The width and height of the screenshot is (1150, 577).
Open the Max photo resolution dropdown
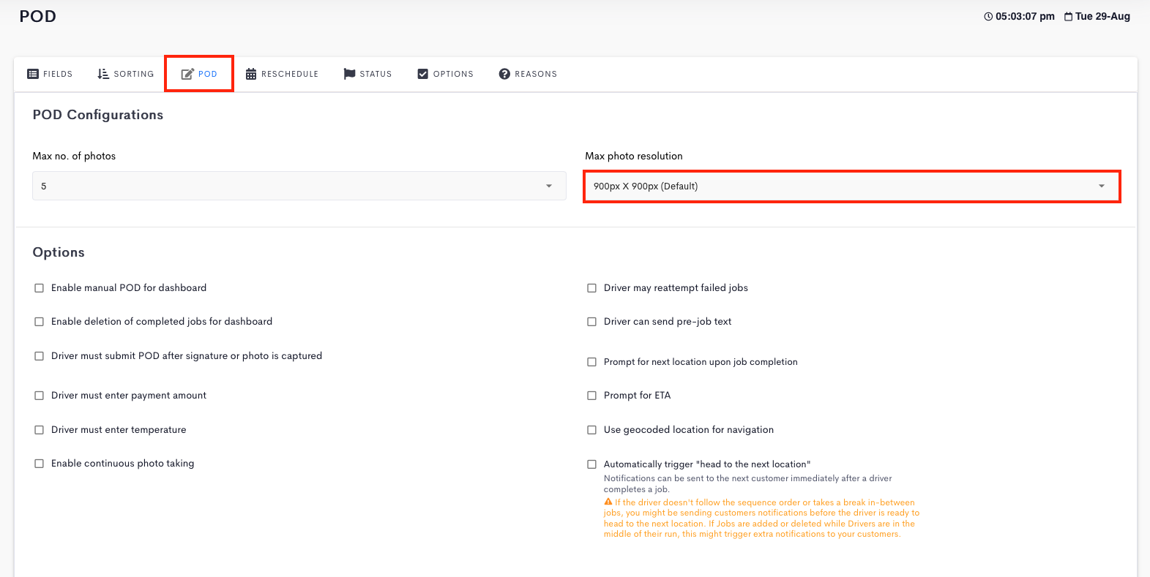point(852,186)
